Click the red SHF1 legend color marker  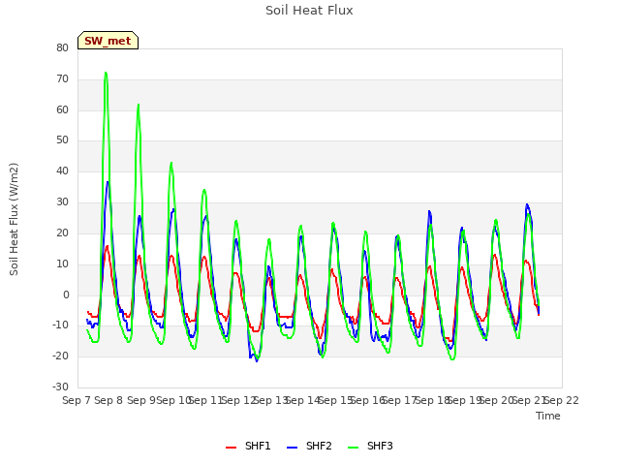(x=231, y=448)
